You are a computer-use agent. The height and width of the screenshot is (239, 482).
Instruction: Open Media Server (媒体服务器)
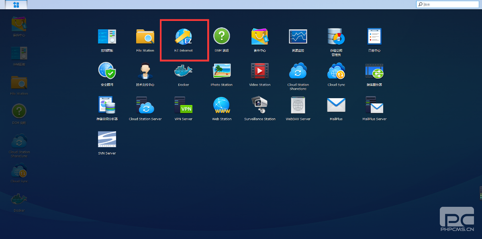(x=374, y=71)
